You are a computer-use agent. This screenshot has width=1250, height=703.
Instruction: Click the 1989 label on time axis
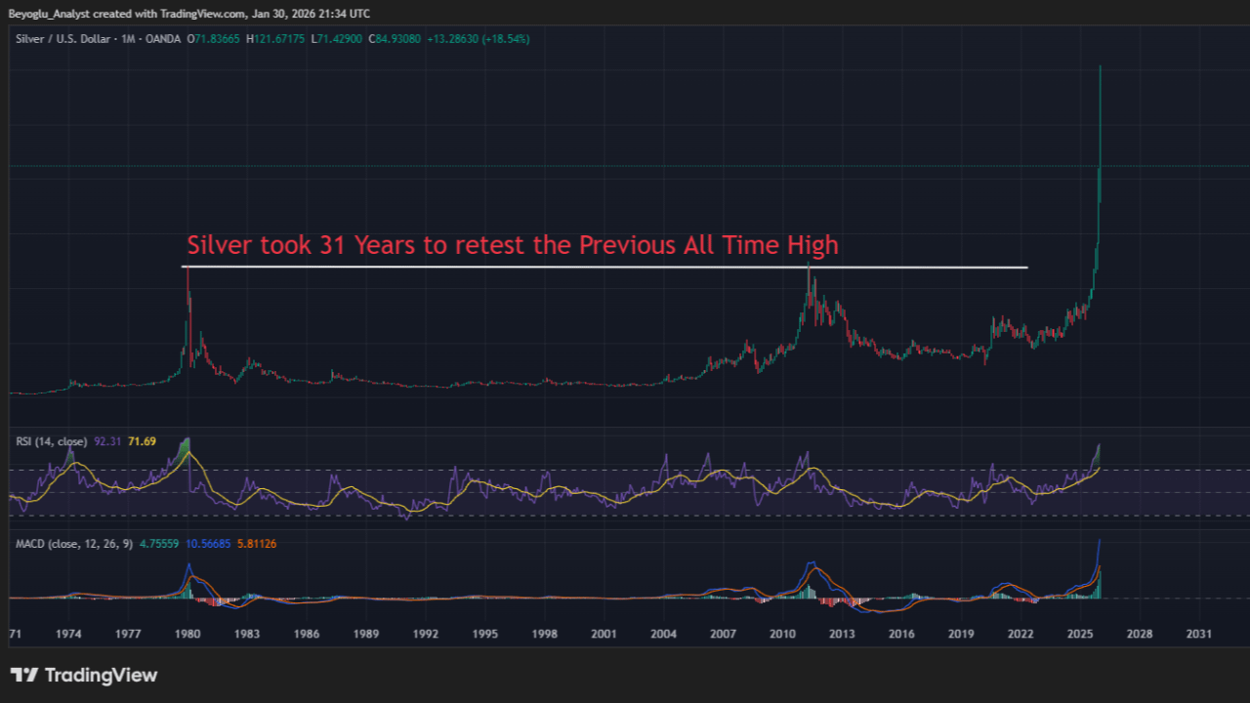pos(366,634)
